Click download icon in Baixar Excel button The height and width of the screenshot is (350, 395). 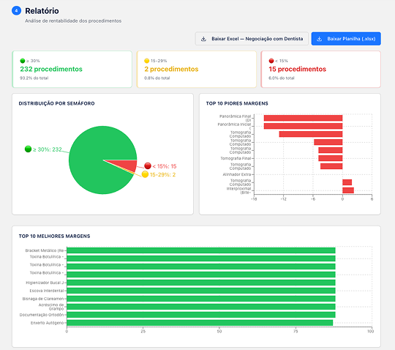[x=203, y=39]
